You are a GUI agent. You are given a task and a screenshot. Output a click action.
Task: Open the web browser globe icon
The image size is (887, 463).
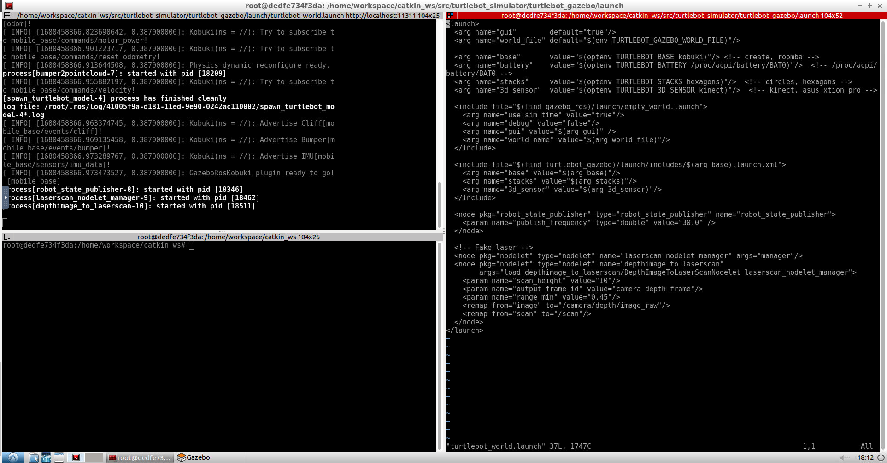click(46, 457)
